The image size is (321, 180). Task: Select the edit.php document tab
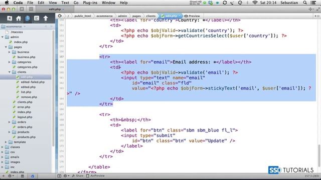(x=55, y=9)
